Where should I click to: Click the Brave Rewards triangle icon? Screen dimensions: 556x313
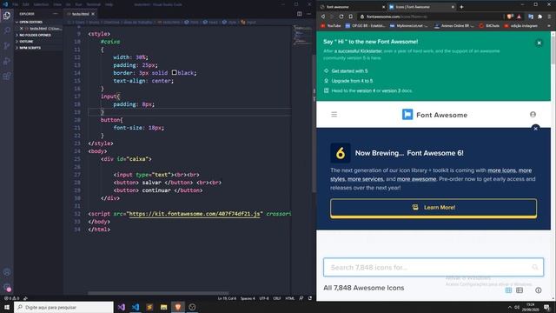pyautogui.click(x=519, y=17)
